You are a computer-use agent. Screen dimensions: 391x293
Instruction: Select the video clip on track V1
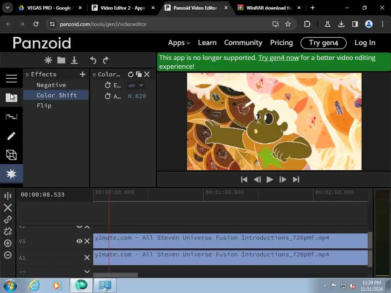click(230, 241)
